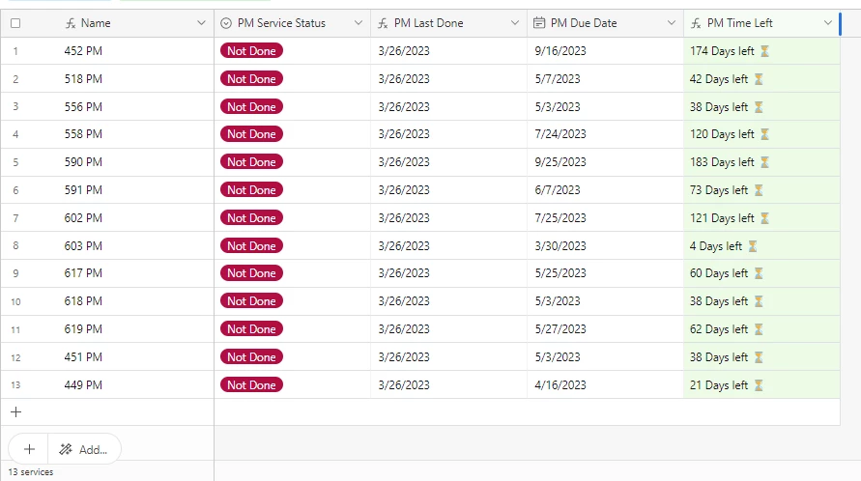Click the formula icon in PM Last Done header
Viewport: 861px width, 481px height.
pyautogui.click(x=383, y=23)
